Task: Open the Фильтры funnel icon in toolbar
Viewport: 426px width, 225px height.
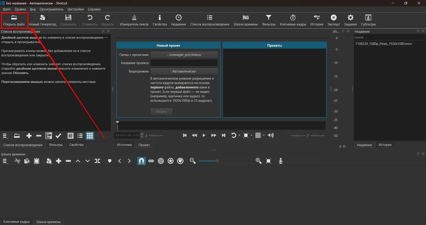Action: coord(268,20)
